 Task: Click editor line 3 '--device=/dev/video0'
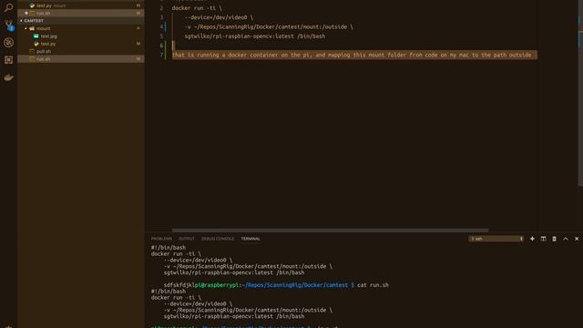click(x=219, y=17)
